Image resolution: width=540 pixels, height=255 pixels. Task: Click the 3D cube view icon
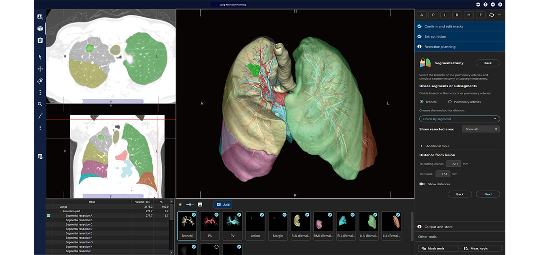coord(40,28)
